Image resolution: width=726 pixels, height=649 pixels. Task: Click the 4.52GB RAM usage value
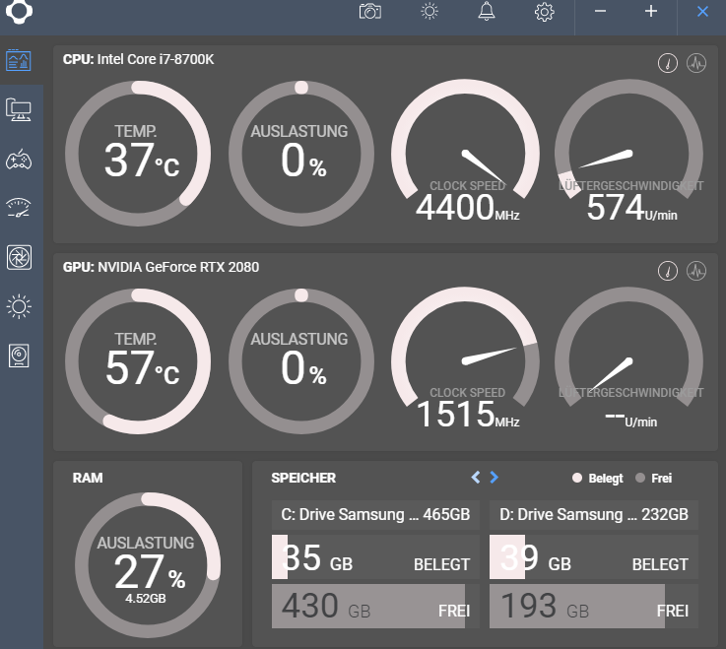click(146, 599)
